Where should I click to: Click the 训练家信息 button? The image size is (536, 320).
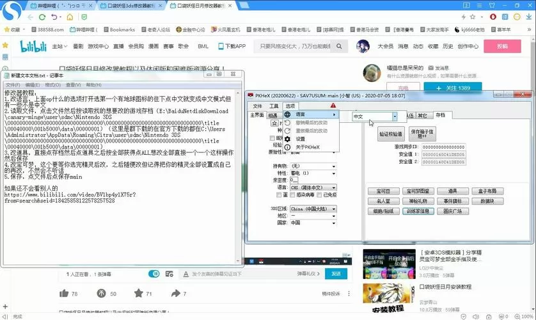[418, 211]
